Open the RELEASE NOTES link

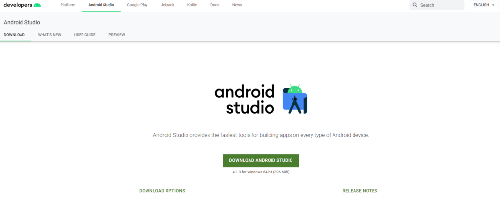pyautogui.click(x=360, y=191)
